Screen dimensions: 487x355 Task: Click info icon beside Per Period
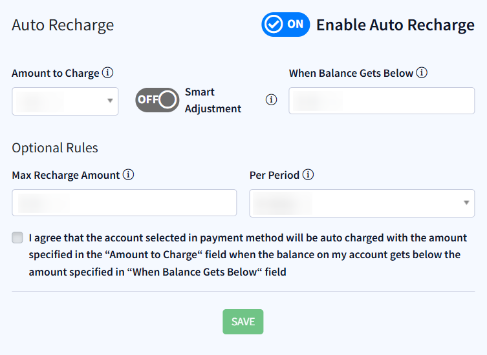[x=308, y=175]
